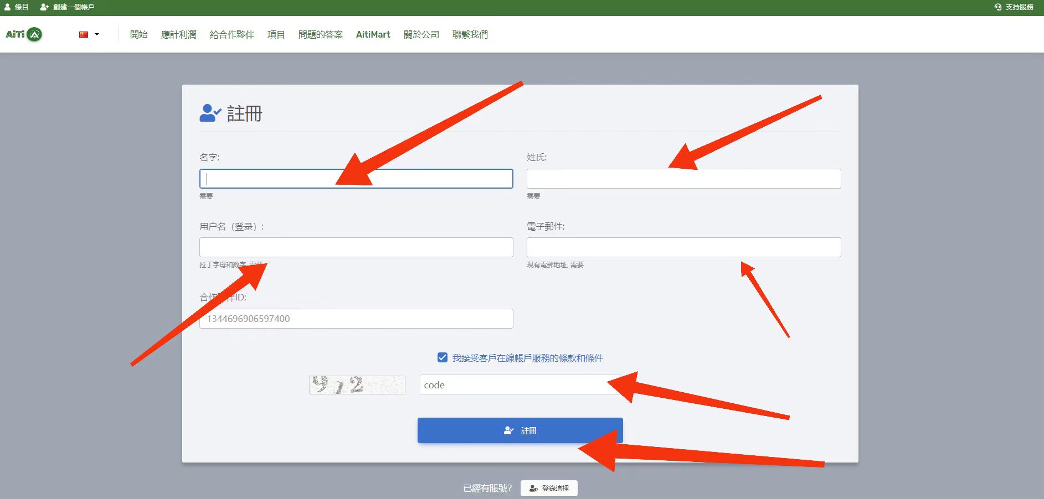1044x499 pixels.
Task: Open the 問題的答案 navigation item
Action: pos(320,34)
